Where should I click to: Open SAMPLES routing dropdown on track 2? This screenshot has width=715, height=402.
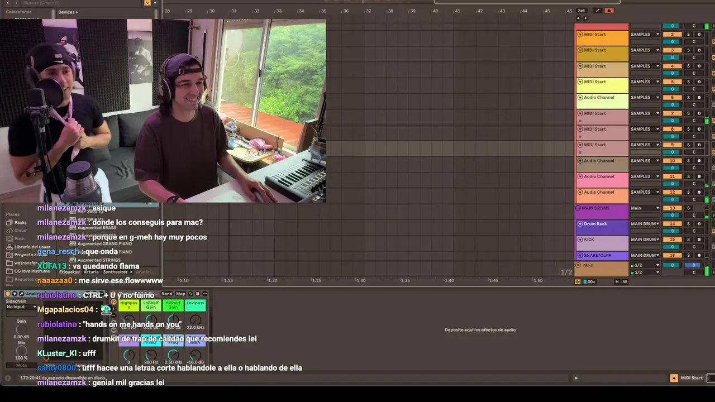[x=645, y=35]
